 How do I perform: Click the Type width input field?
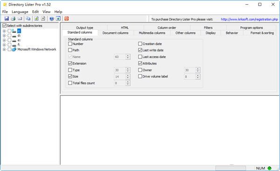coord(120,70)
